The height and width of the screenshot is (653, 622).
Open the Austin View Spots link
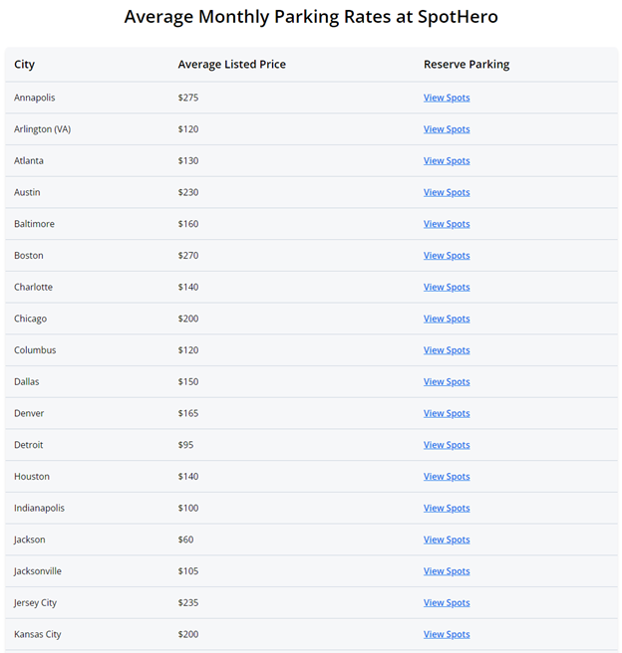coord(447,192)
